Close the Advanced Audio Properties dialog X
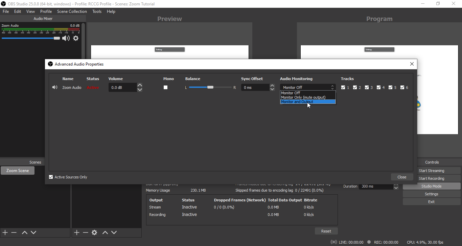462x246 pixels. point(412,64)
